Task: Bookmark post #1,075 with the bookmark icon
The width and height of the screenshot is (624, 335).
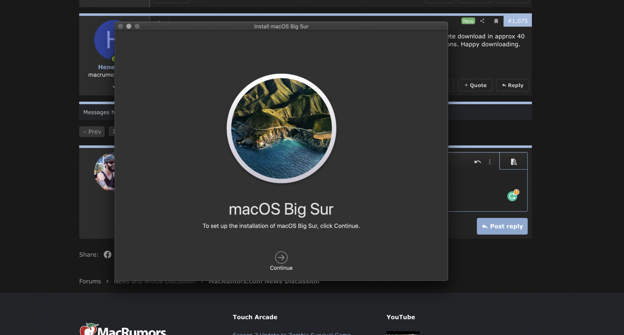Action: [496, 21]
